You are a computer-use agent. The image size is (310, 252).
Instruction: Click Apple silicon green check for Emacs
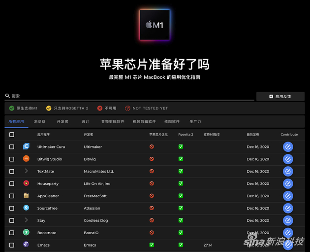[x=152, y=245]
